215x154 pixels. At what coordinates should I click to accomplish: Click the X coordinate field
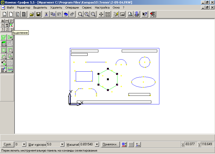[x=191, y=144]
